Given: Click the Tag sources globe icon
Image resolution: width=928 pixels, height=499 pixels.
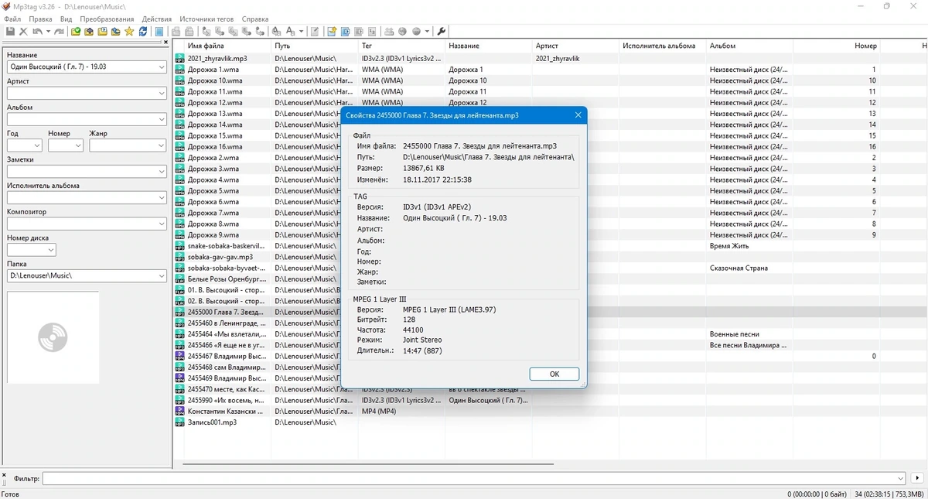Looking at the screenshot, I should pyautogui.click(x=416, y=31).
